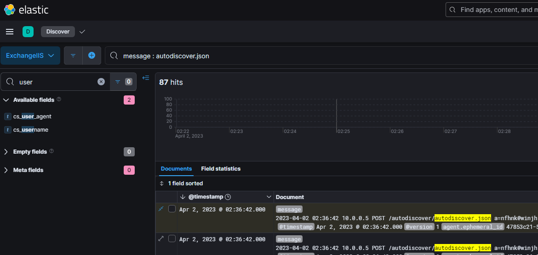538x255 pixels.
Task: Click into the KQL query bar
Action: point(321,56)
